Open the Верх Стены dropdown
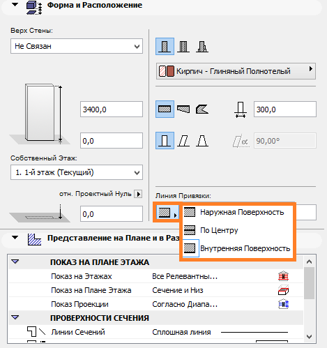This screenshot has width=327, height=348. (x=77, y=46)
